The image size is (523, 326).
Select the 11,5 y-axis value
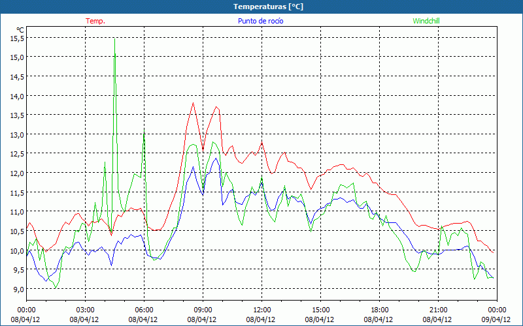[18, 193]
